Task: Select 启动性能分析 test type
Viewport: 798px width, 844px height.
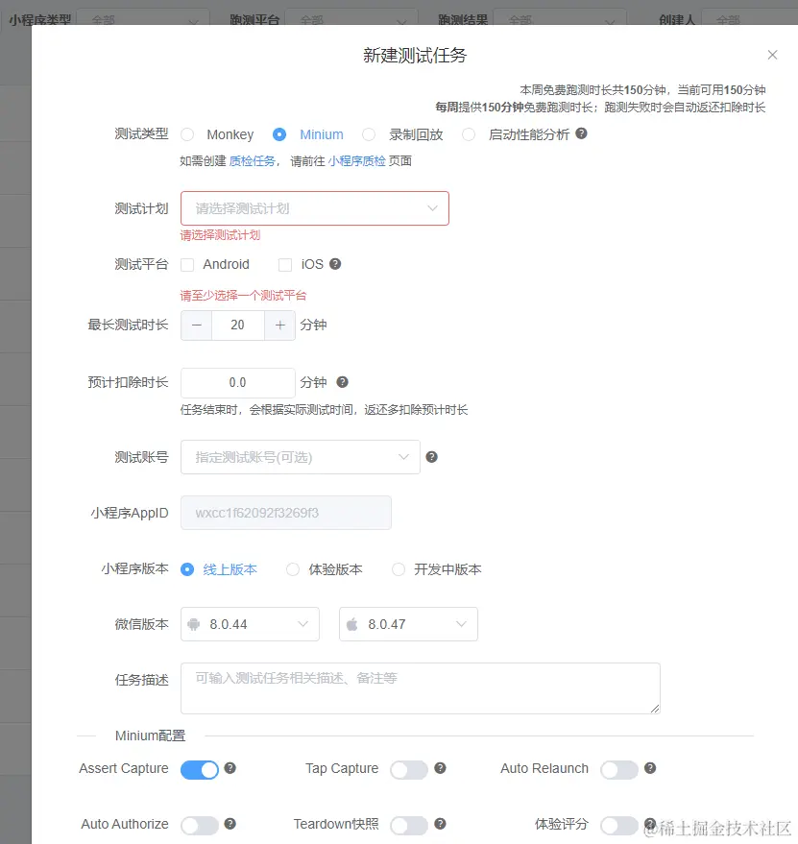Action: tap(469, 134)
